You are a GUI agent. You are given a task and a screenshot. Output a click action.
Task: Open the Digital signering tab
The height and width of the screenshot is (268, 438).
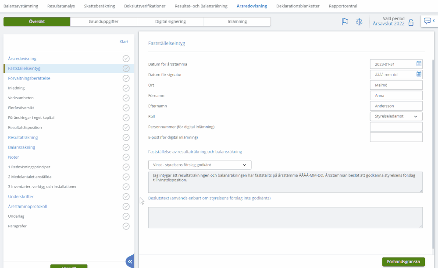tap(170, 21)
